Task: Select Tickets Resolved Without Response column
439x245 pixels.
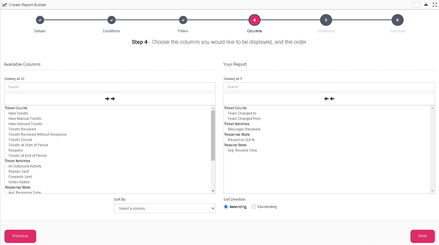Action: point(37,135)
